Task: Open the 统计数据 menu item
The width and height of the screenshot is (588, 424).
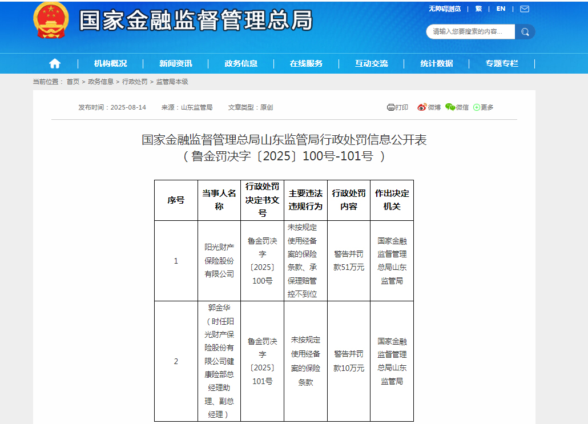Action: (437, 63)
